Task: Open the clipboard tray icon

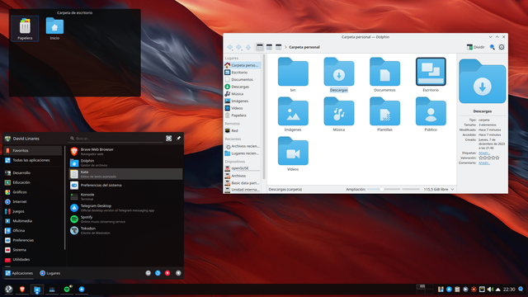Action: tap(457, 290)
